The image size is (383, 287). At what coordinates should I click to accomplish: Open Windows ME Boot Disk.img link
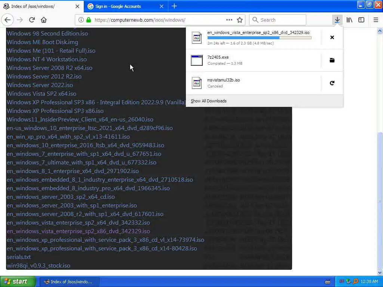pyautogui.click(x=42, y=42)
